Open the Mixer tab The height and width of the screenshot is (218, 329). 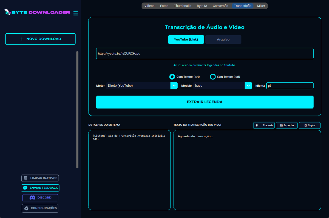pos(261,6)
